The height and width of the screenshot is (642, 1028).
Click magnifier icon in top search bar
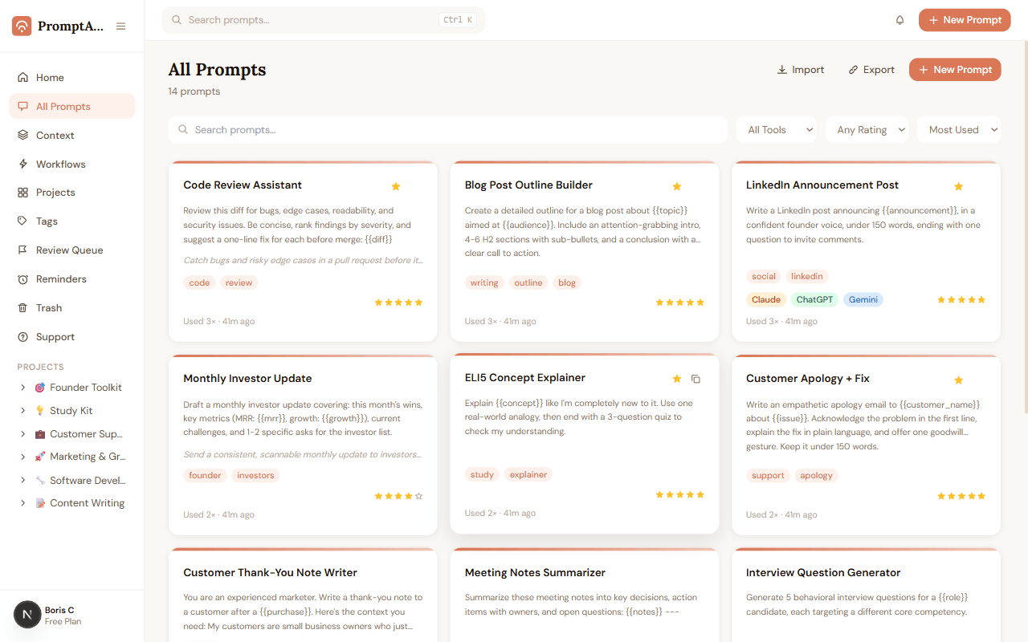pos(177,20)
